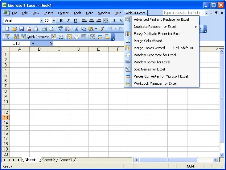Click the Undo arrow icon
226x170 pixels.
pos(110,29)
